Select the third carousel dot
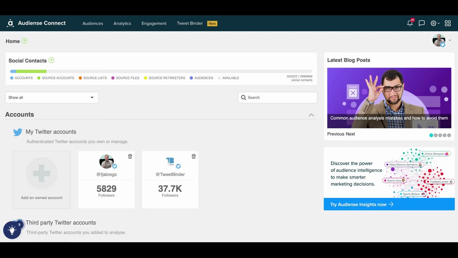 click(440, 135)
